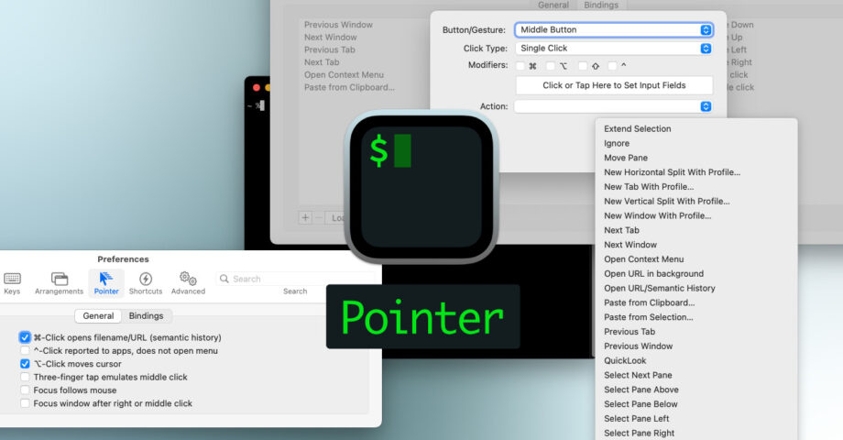Tick the Command (⌘) modifier checkbox
Image resolution: width=843 pixels, height=440 pixels.
click(x=520, y=66)
